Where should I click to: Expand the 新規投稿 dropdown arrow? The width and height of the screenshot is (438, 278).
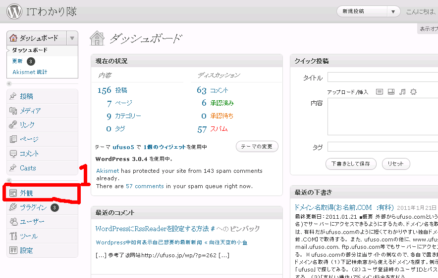(x=393, y=12)
